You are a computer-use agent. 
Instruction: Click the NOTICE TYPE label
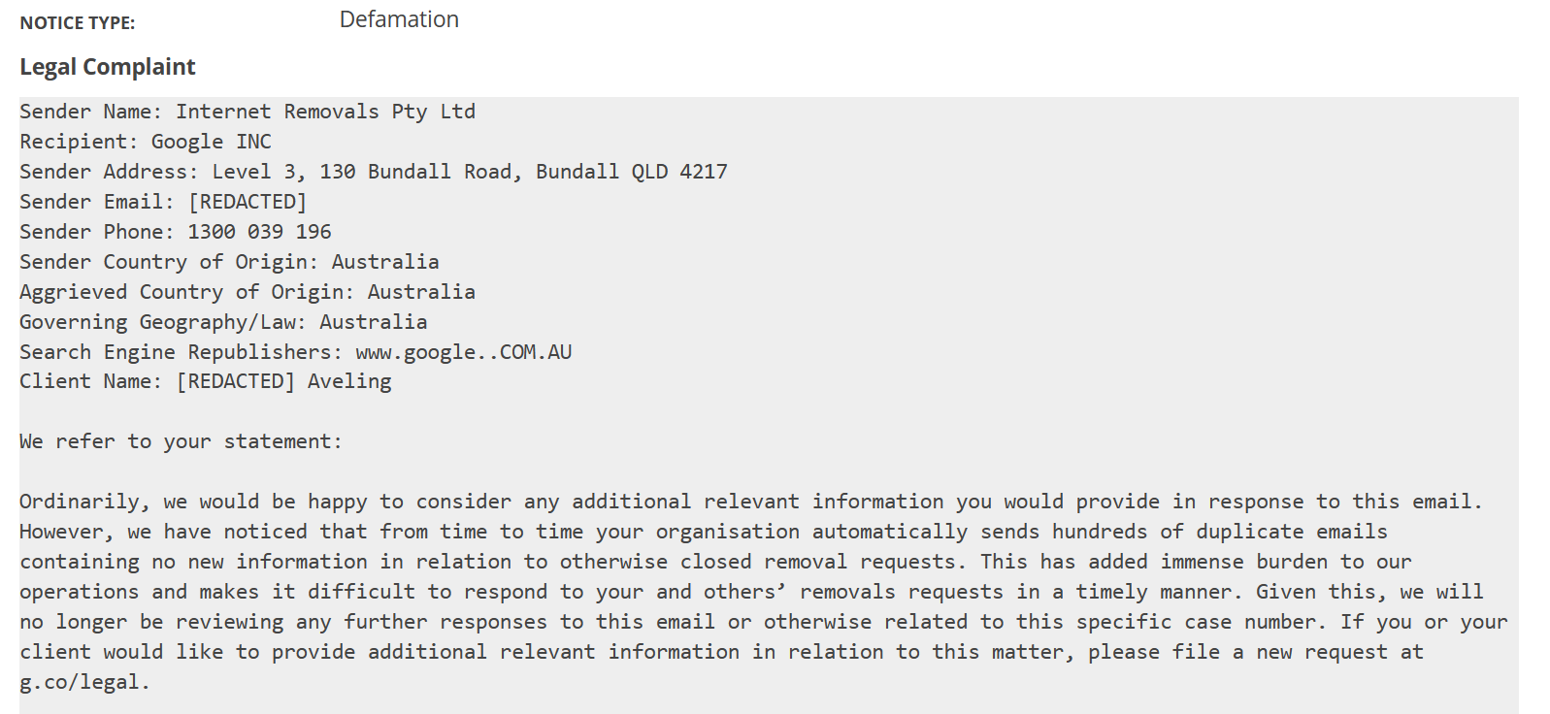pyautogui.click(x=78, y=23)
